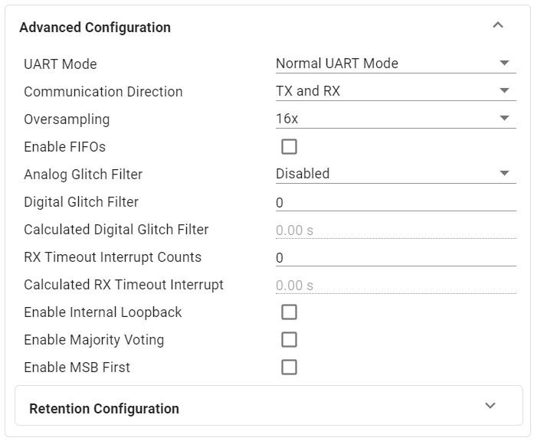The height and width of the screenshot is (441, 534).
Task: Click the RX Timeout Interrupt Counts field
Action: tap(395, 257)
